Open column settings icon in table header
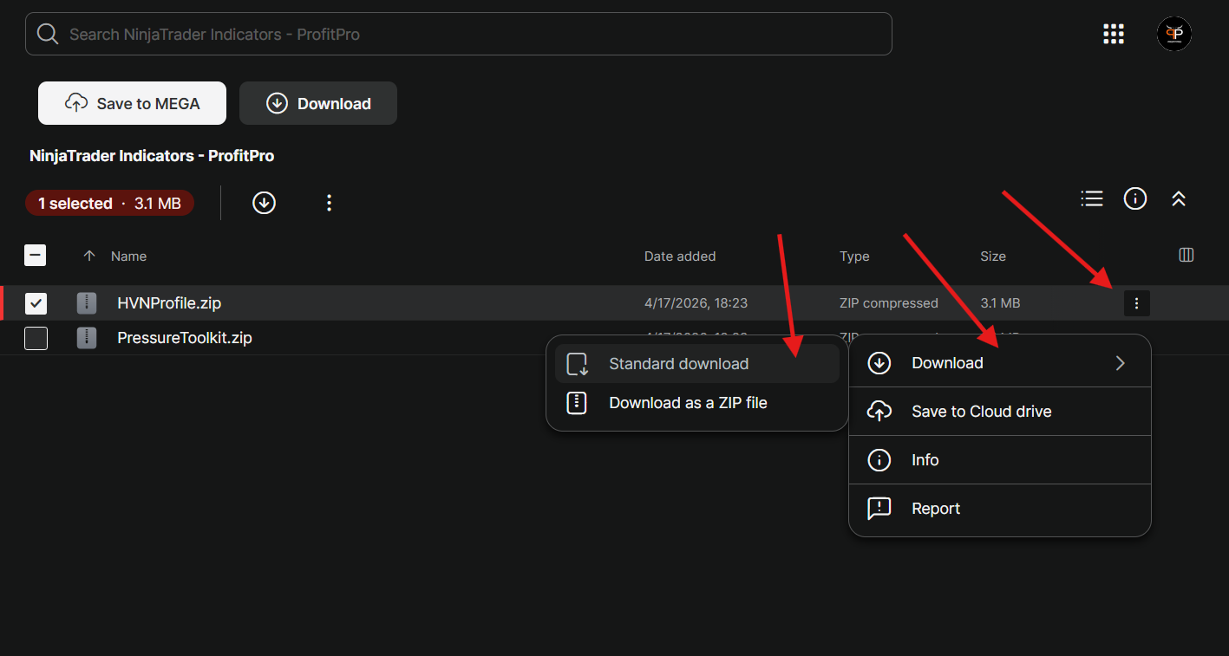Screen dimensions: 1229x656 (x=1187, y=255)
